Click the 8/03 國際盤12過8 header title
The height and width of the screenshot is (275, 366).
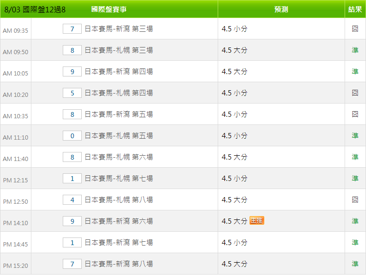pos(35,9)
